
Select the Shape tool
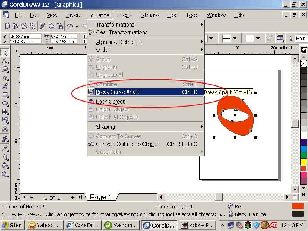(5, 61)
